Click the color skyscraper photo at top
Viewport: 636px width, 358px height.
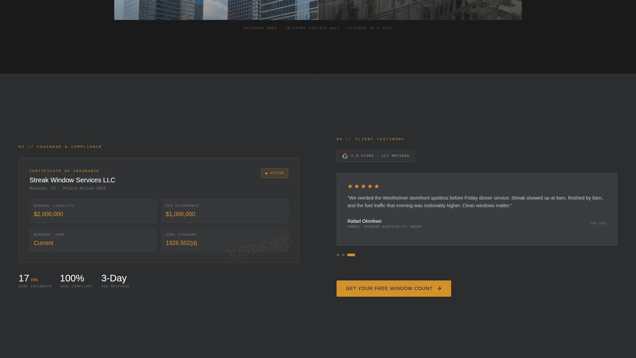click(216, 10)
